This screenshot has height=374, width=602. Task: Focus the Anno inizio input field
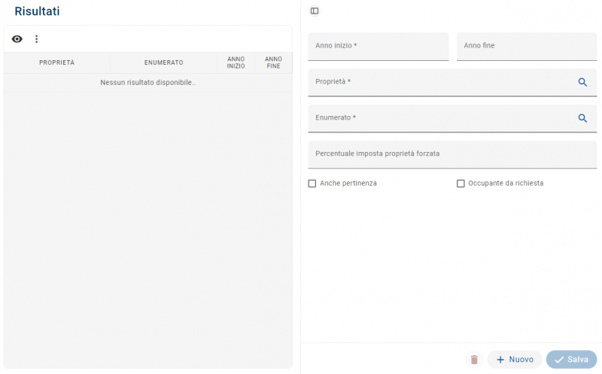tap(378, 47)
